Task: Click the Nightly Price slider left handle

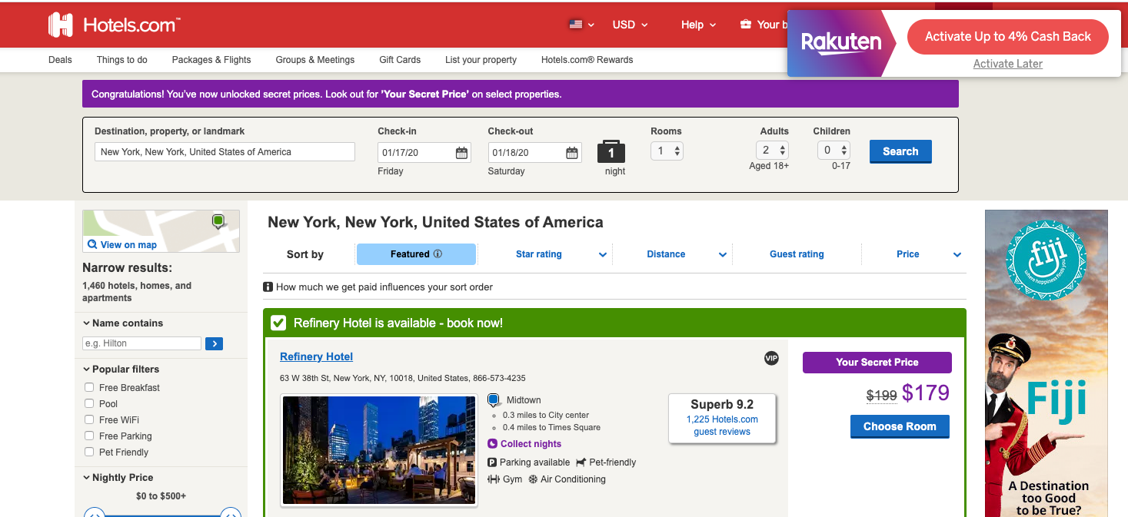Action: (x=95, y=513)
